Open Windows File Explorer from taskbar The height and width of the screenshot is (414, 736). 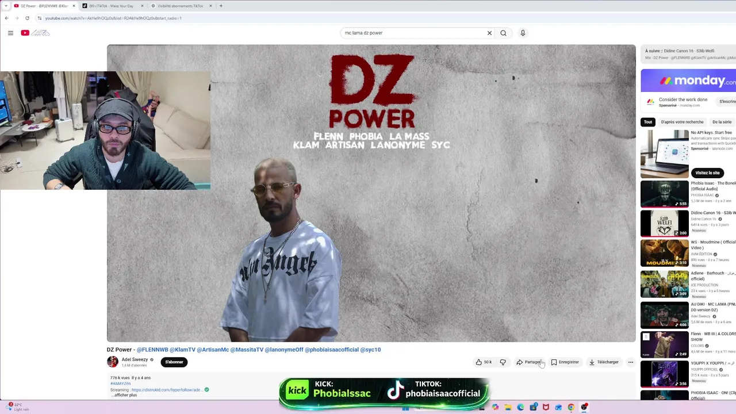pos(508,407)
